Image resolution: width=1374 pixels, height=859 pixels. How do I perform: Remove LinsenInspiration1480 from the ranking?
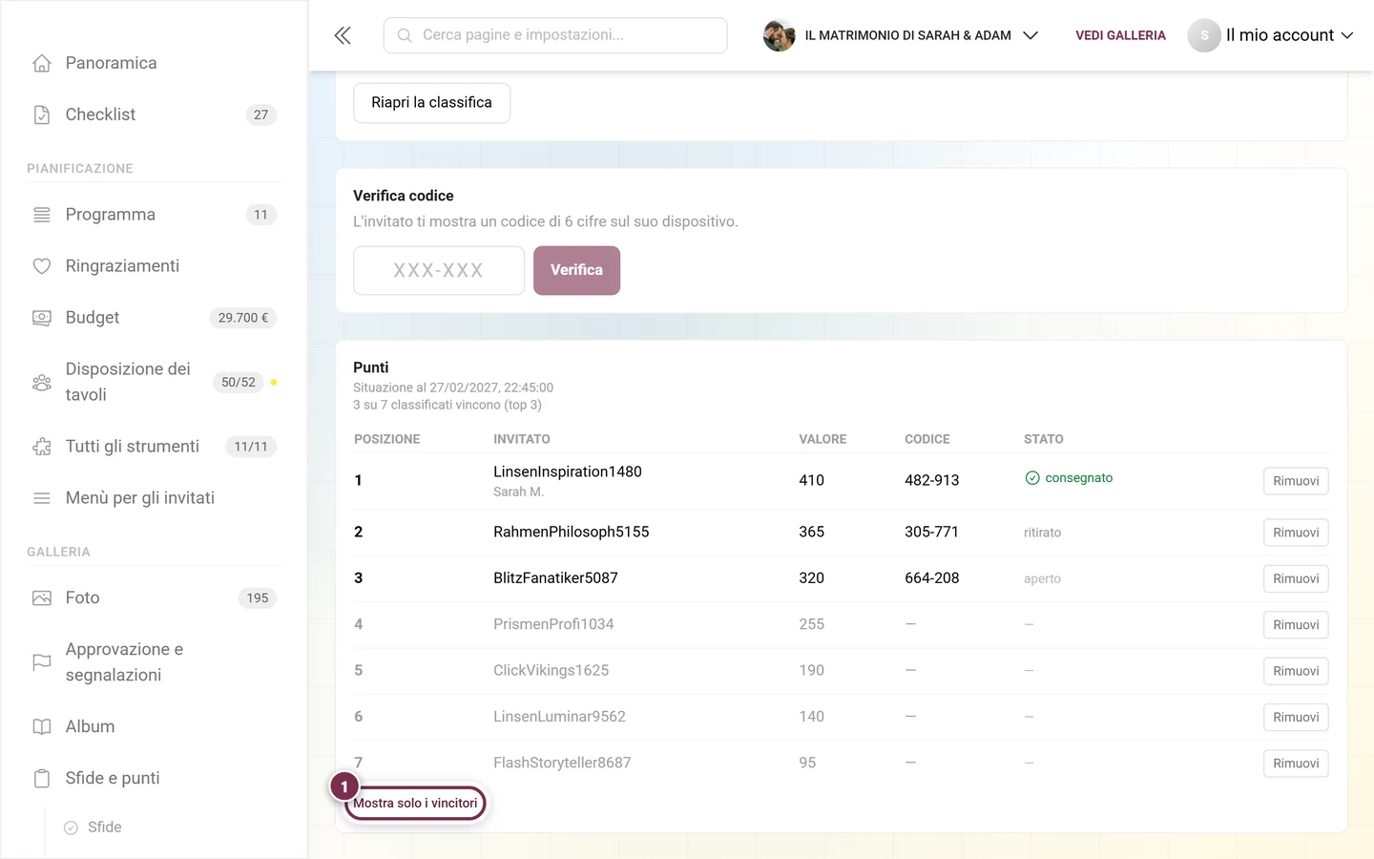click(1296, 481)
